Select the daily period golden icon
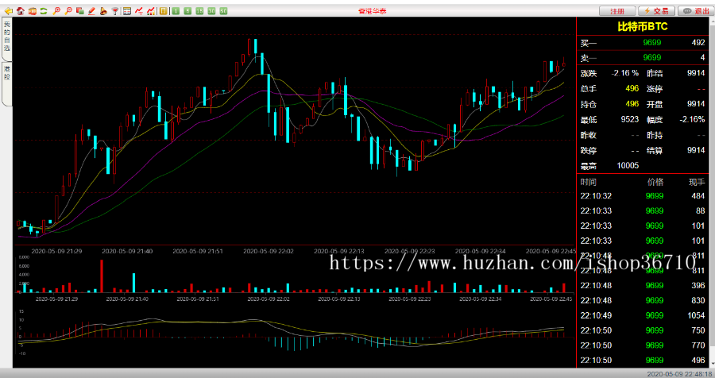This screenshot has height=378, width=715. (x=164, y=11)
